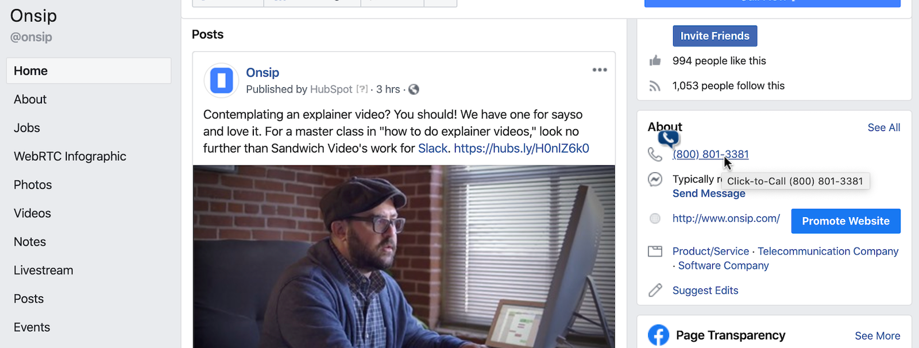Click the phone handset icon in About
Image resolution: width=919 pixels, height=348 pixels.
point(655,154)
